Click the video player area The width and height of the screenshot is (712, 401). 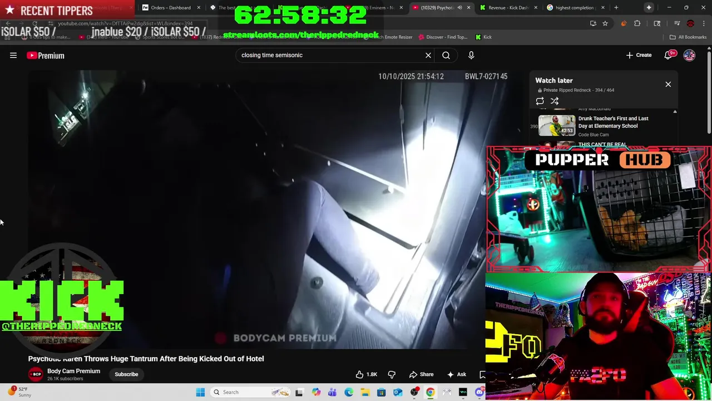(258, 209)
